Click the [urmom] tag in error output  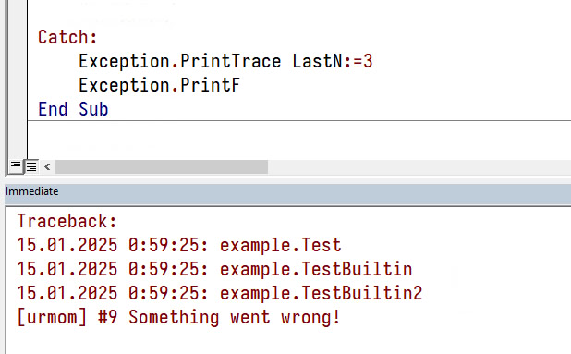[52, 317]
